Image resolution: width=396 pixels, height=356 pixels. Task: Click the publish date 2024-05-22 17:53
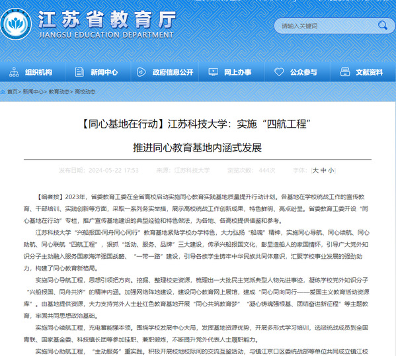coord(114,171)
